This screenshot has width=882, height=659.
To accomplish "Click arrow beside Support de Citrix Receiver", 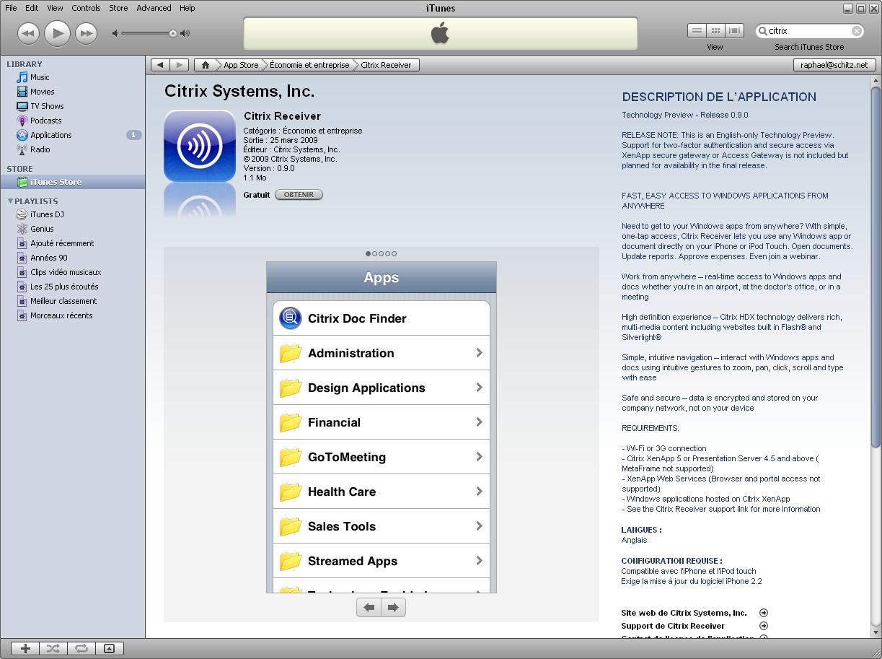I will coord(764,626).
